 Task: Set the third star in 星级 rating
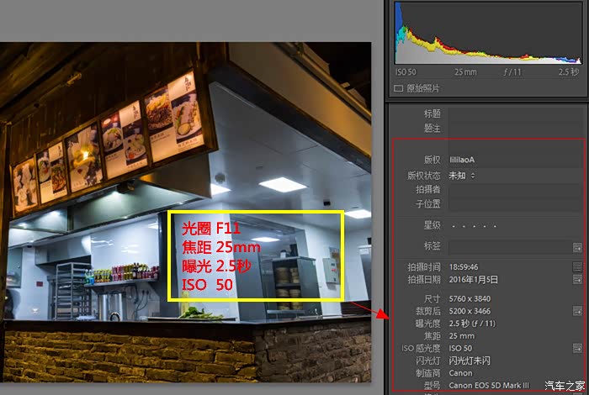point(474,225)
